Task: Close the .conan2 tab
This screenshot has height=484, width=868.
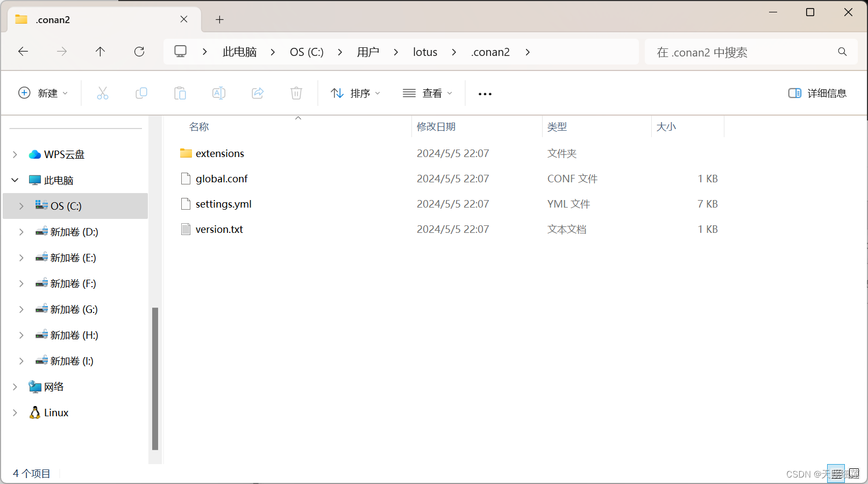Action: pyautogui.click(x=184, y=19)
